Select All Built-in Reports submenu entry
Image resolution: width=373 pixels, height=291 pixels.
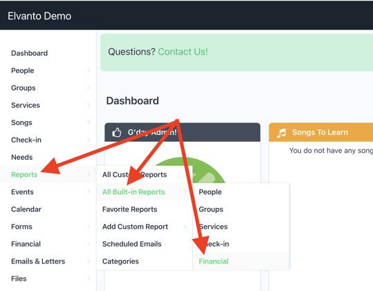click(145, 191)
